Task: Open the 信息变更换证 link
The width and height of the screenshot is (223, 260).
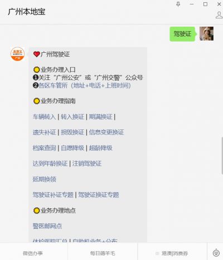Action: 106,132
